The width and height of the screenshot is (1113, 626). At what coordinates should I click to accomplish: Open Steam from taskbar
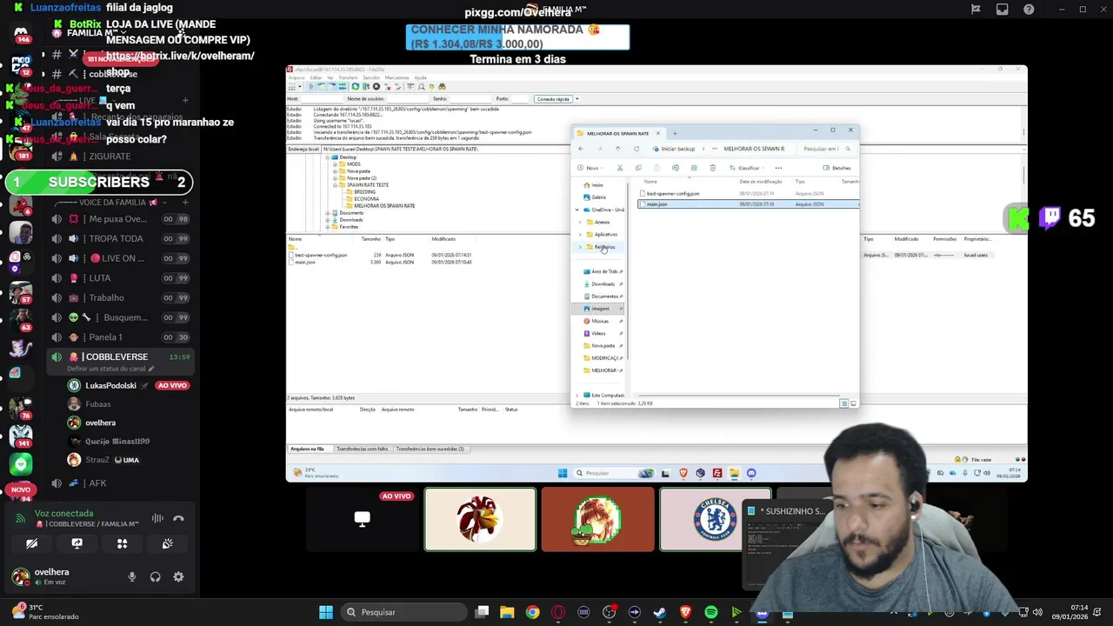click(660, 612)
